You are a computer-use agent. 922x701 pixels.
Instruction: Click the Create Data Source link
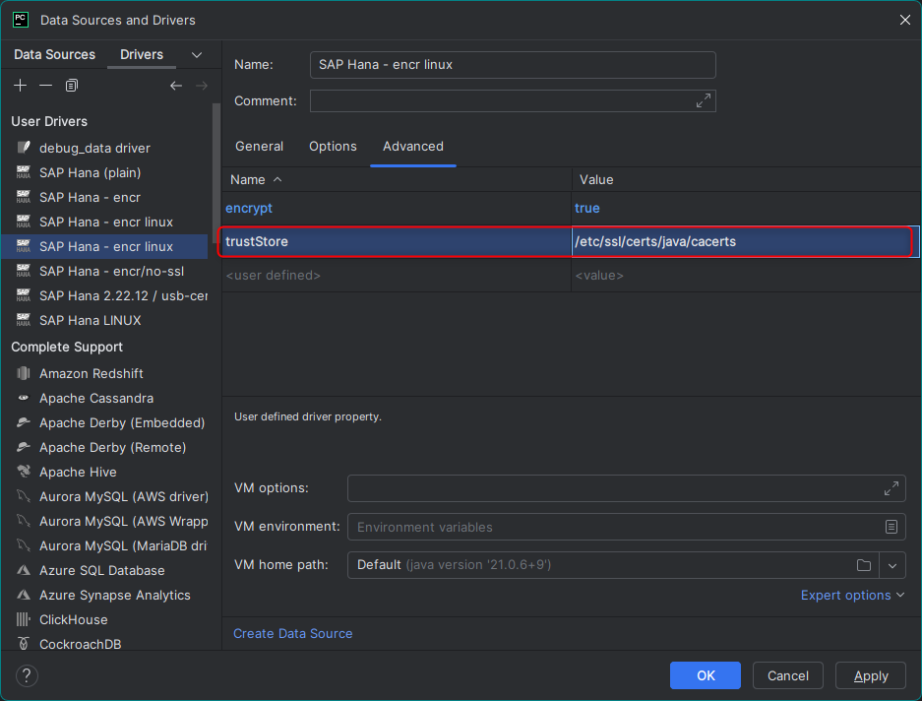tap(291, 633)
